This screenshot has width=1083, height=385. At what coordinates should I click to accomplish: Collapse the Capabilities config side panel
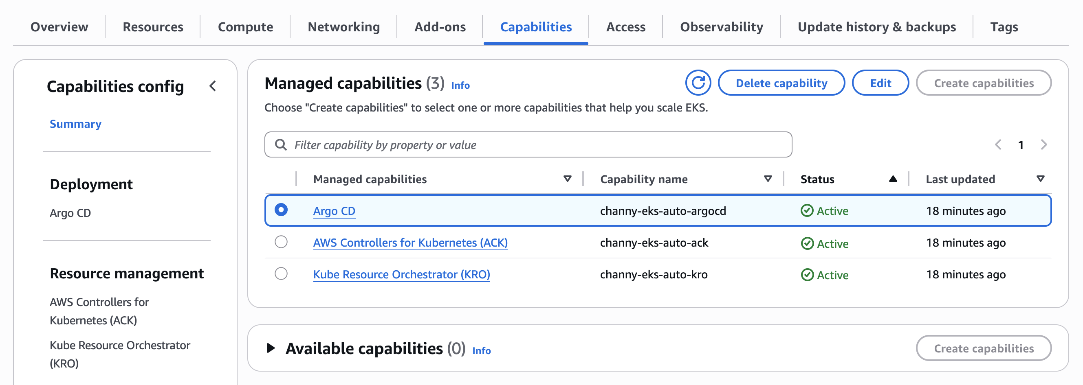[x=213, y=86]
